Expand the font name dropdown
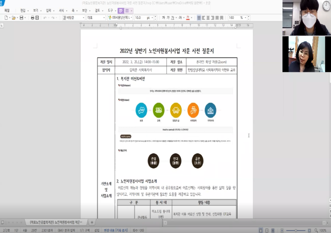Image resolution: width=331 pixels, height=233 pixels. point(132,18)
